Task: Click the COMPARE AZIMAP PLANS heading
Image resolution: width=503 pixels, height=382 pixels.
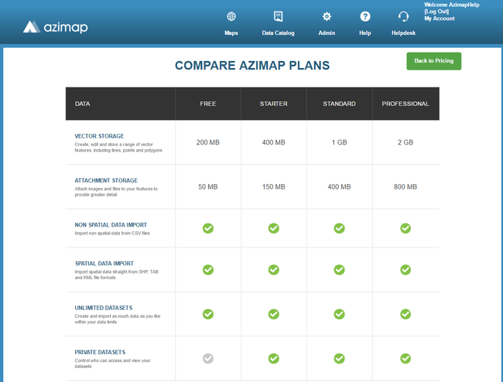Action: (252, 66)
